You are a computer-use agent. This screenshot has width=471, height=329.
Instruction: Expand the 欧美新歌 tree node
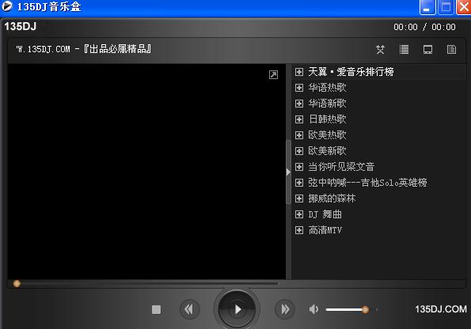tap(299, 151)
